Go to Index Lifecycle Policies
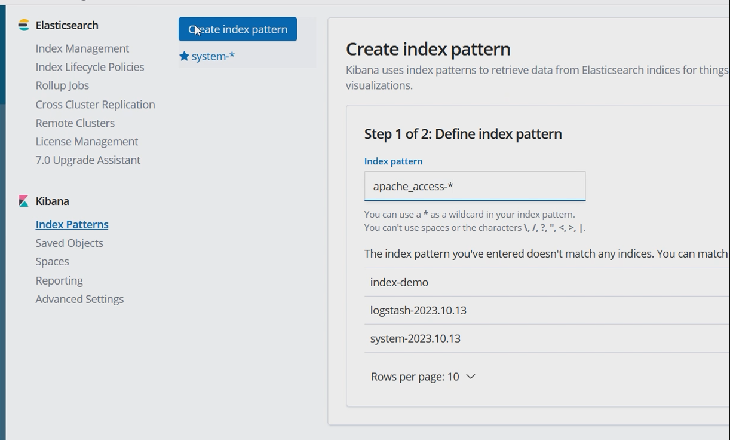This screenshot has width=730, height=440. coord(90,67)
